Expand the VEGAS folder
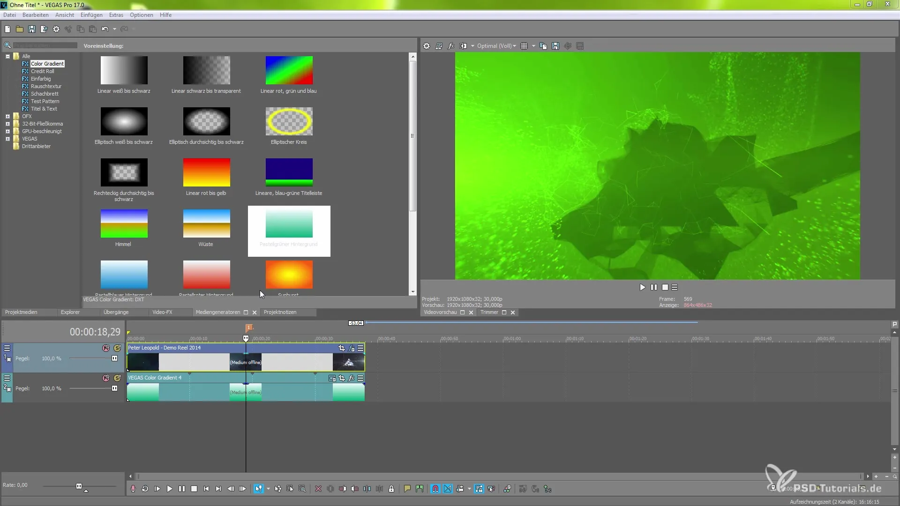Viewport: 900px width, 506px height. (x=7, y=139)
